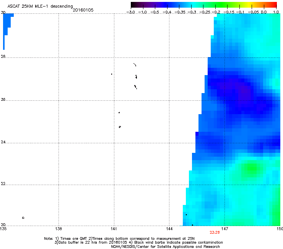Click the "-1.0" color scale label

[x=143, y=12]
